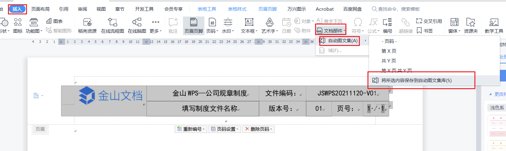Viewport: 506px width, 151px height.
Task: Select the 浅色系 color scheme label
Action: click(x=497, y=108)
